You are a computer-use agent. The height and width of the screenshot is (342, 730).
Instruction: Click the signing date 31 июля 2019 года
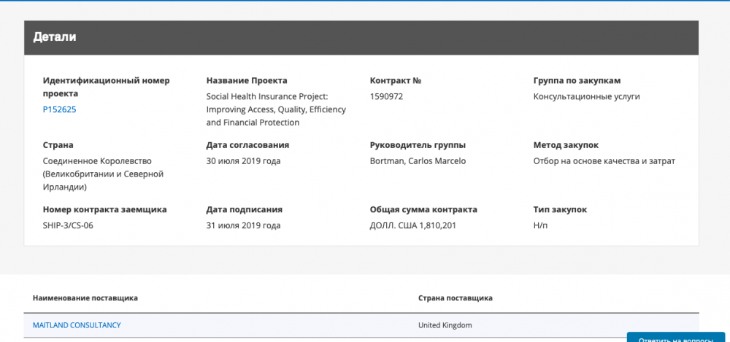click(244, 225)
